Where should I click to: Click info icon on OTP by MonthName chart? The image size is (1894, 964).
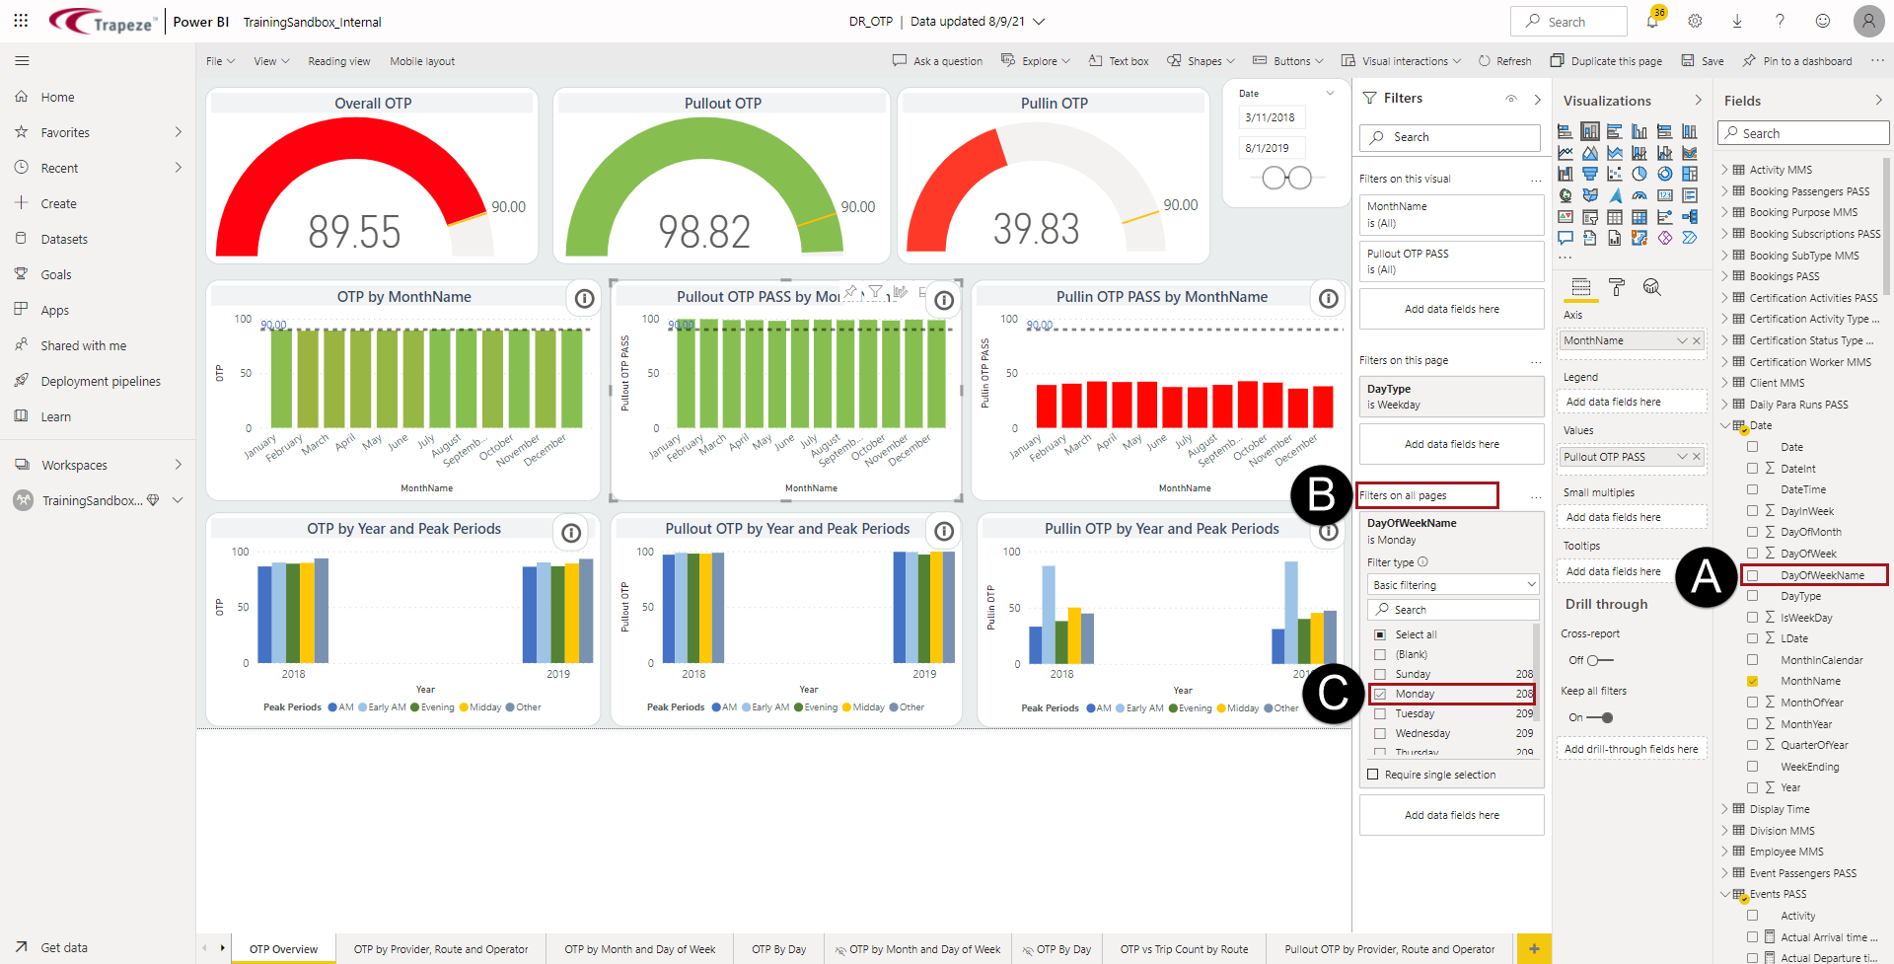(x=585, y=298)
